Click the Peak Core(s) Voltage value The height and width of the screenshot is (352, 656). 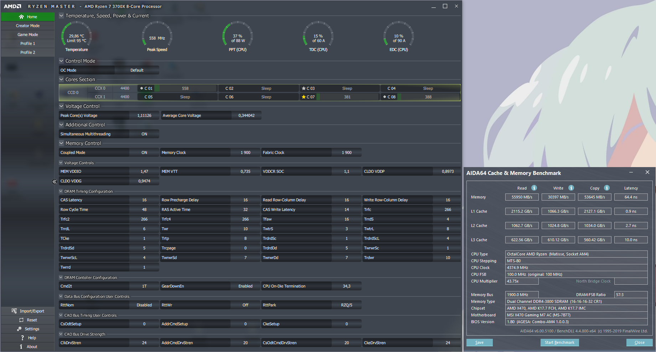click(144, 115)
